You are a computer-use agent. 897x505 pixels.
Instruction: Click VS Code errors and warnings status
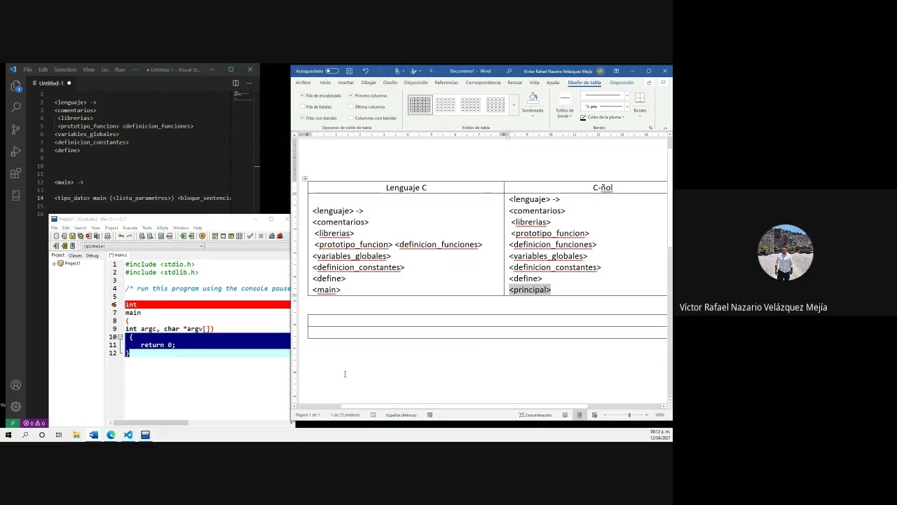pos(34,424)
